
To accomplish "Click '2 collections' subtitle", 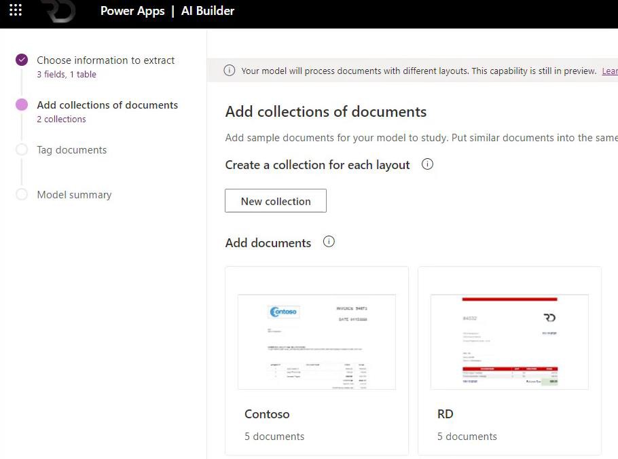I will pos(61,120).
